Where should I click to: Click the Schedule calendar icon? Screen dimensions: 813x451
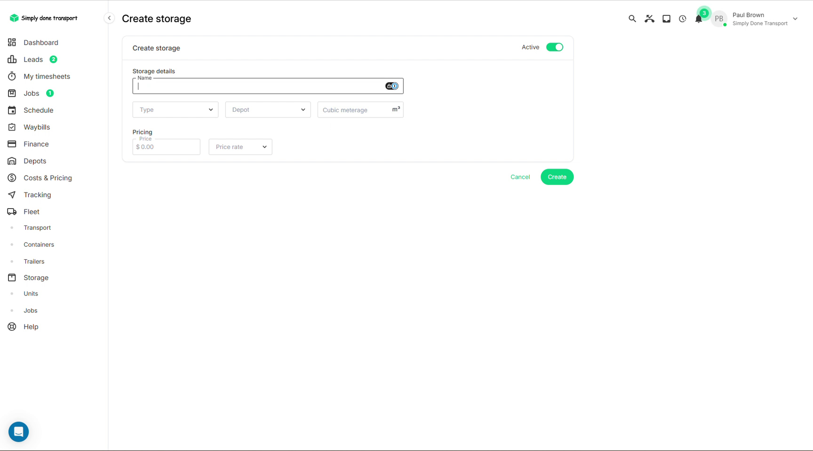12,110
